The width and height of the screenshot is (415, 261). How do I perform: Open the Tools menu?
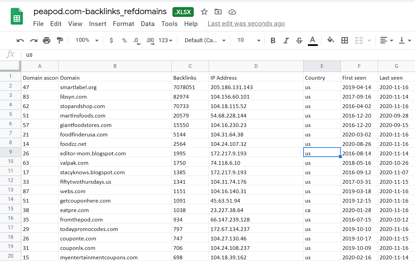coord(169,24)
